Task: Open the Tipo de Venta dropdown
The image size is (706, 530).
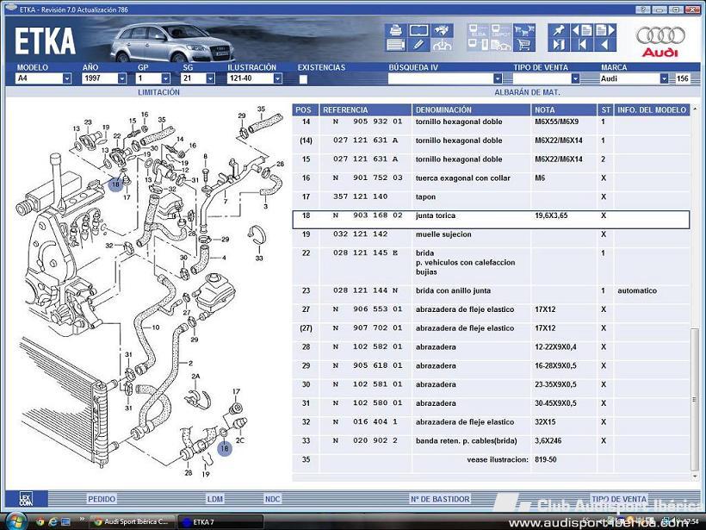Action: (x=575, y=79)
